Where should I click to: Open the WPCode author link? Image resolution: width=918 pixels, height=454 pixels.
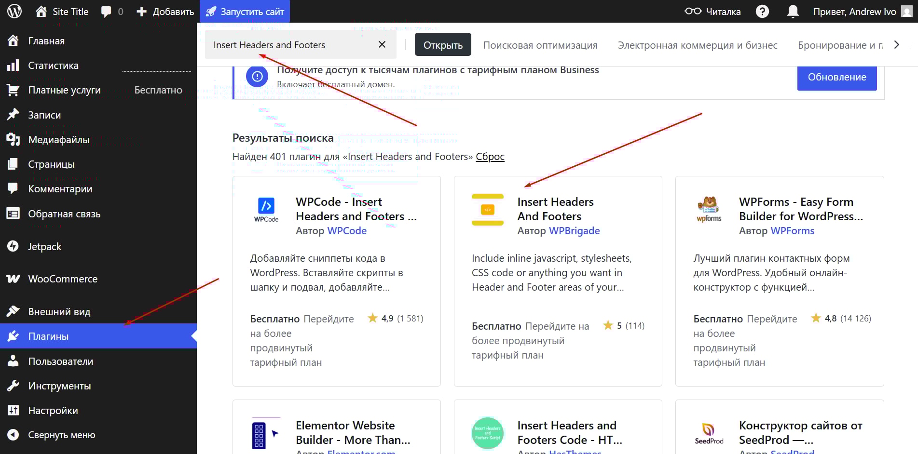click(x=347, y=231)
